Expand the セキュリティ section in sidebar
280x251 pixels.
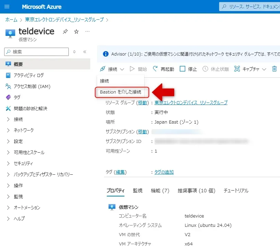click(23, 163)
